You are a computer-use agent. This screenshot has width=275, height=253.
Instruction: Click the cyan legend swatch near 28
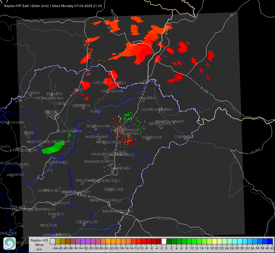pyautogui.click(x=240, y=241)
